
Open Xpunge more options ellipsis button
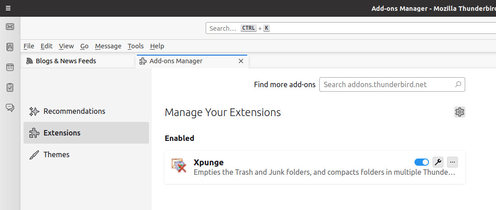click(453, 162)
